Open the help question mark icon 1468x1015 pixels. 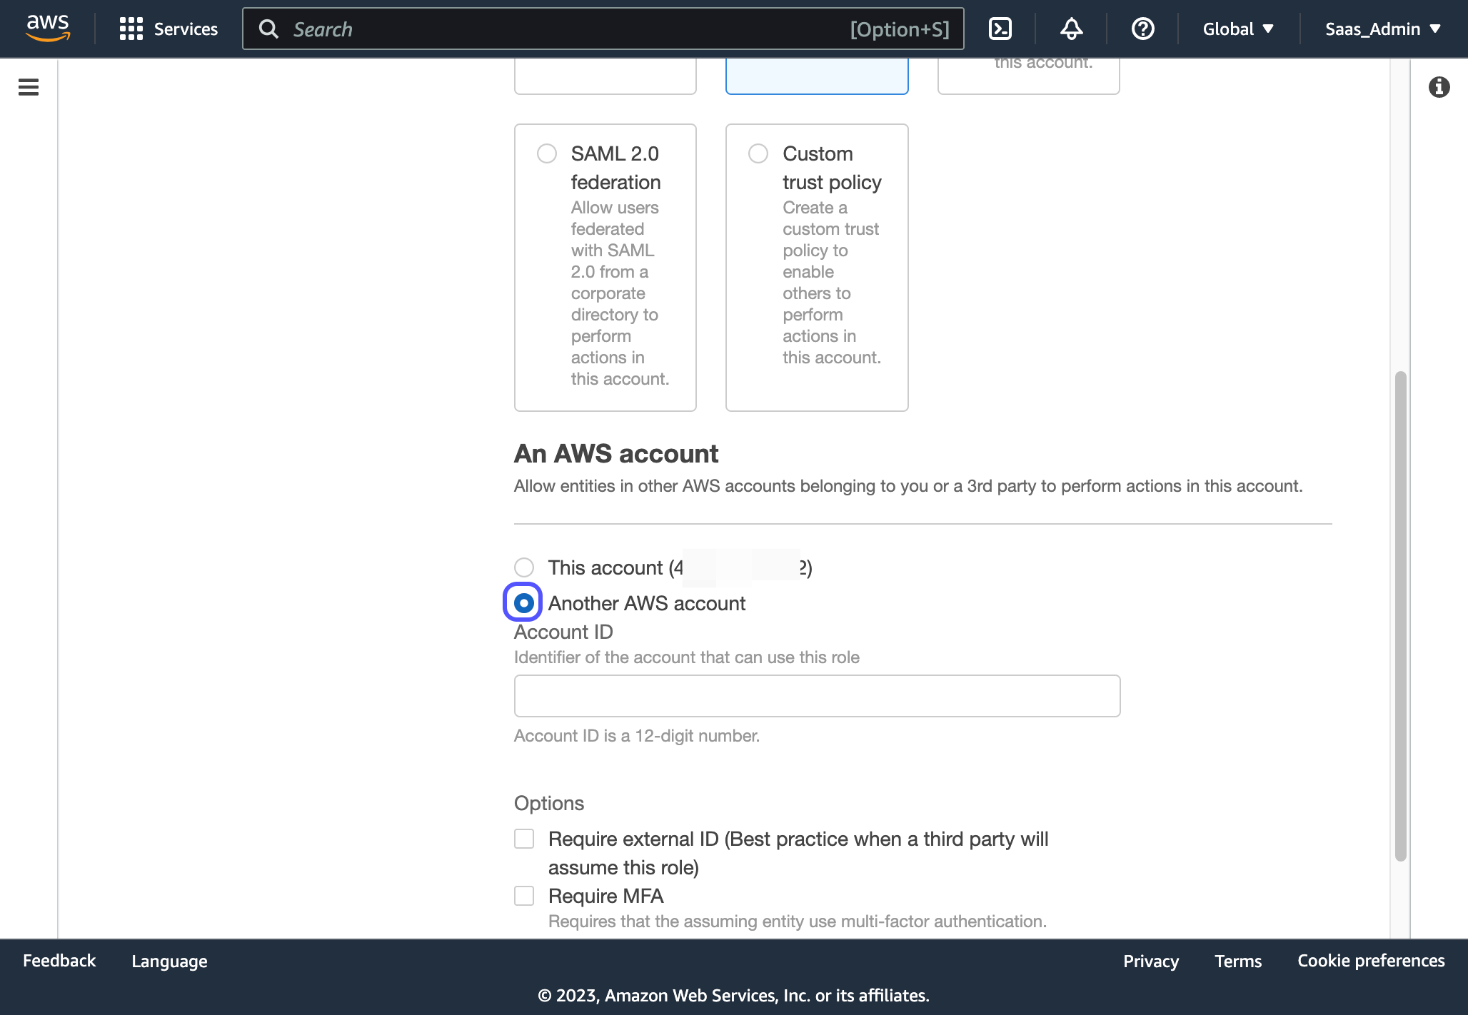[1142, 29]
